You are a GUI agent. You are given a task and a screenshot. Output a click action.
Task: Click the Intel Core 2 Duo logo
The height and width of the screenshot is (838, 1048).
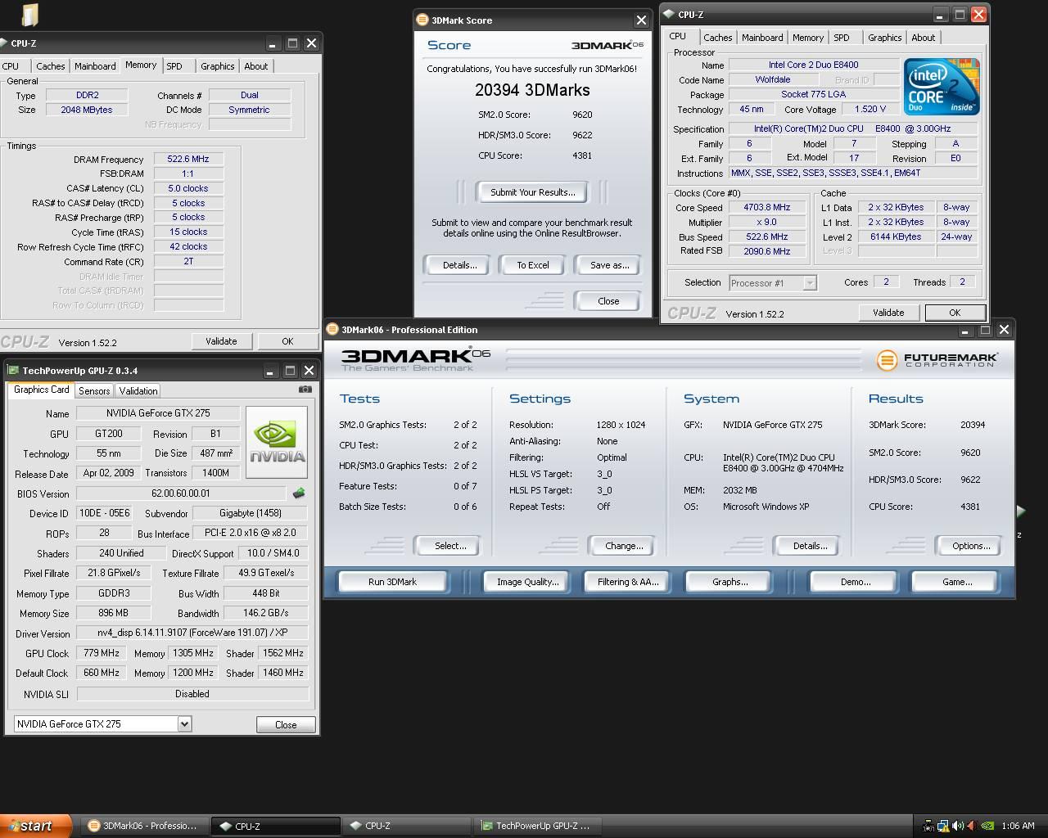click(942, 86)
